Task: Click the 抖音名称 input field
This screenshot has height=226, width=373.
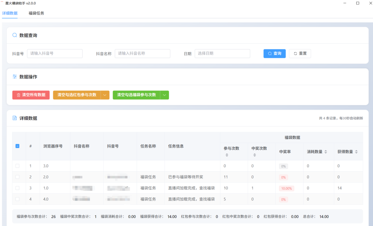Action: pos(142,53)
